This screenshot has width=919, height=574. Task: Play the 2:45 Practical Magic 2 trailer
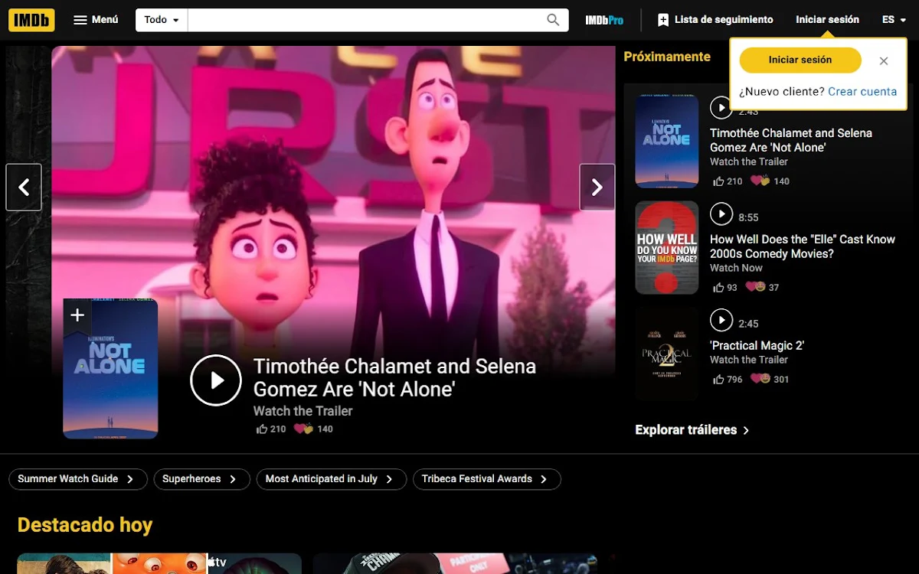tap(721, 321)
